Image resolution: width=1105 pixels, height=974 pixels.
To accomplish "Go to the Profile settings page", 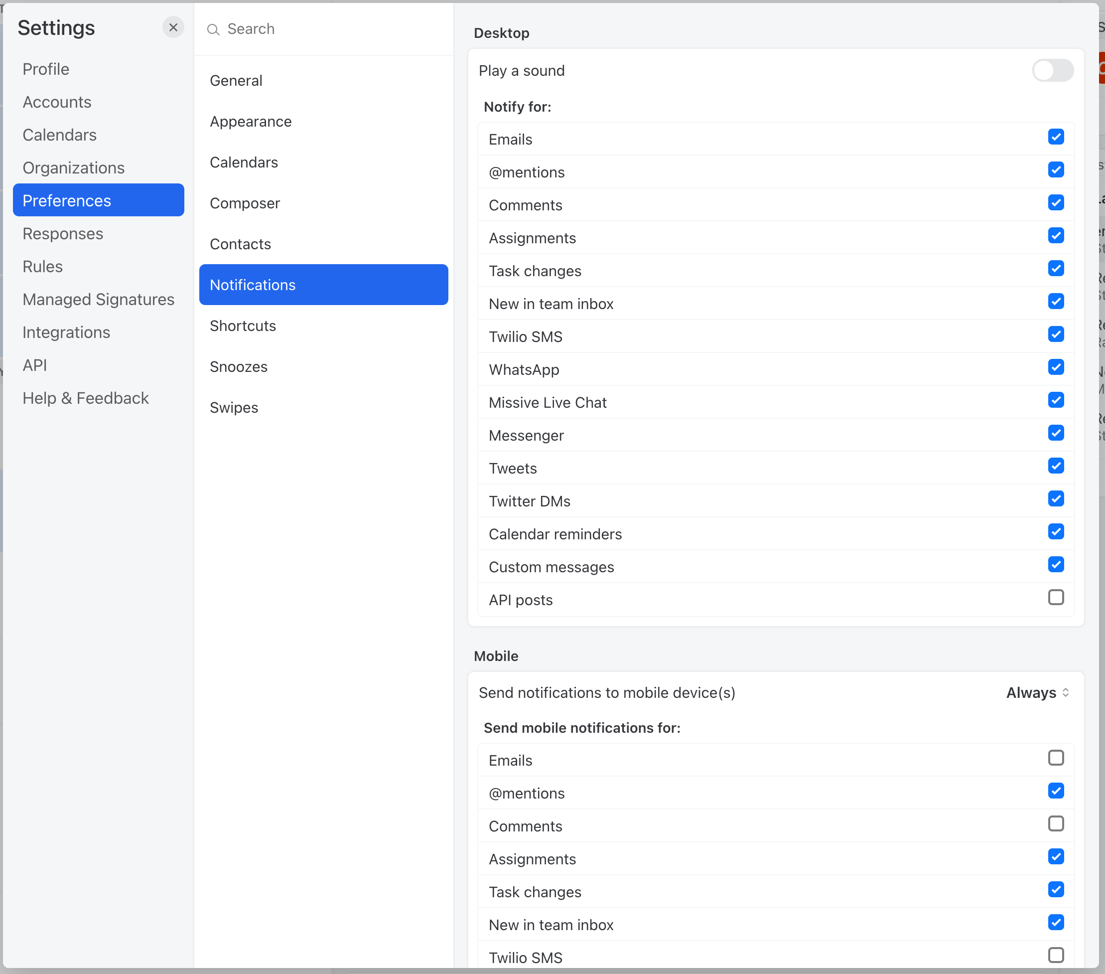I will click(46, 69).
